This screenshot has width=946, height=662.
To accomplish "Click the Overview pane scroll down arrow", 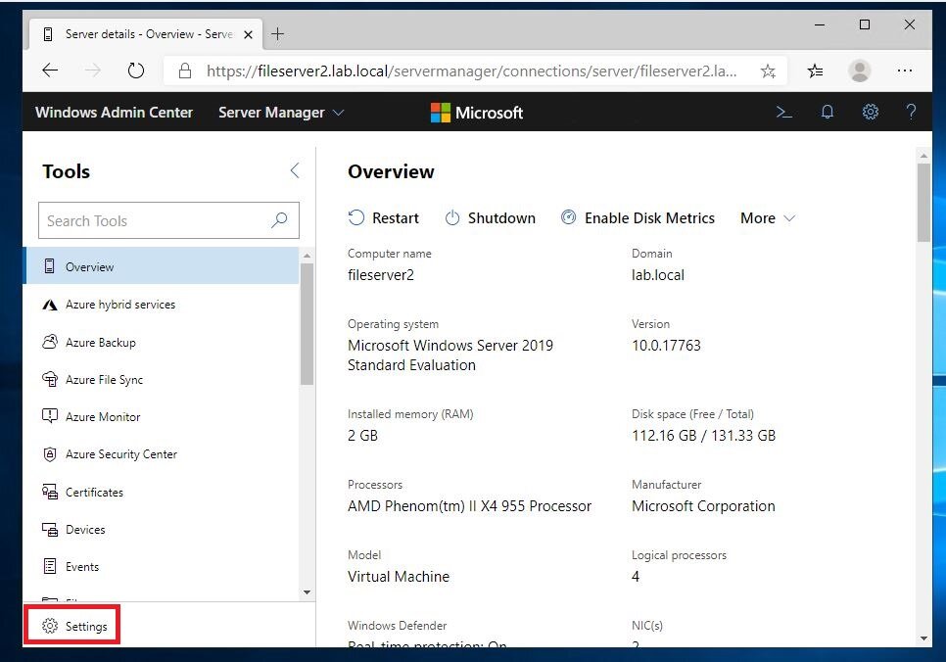I will (923, 638).
